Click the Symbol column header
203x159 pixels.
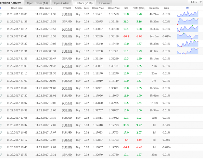coord(67,8)
